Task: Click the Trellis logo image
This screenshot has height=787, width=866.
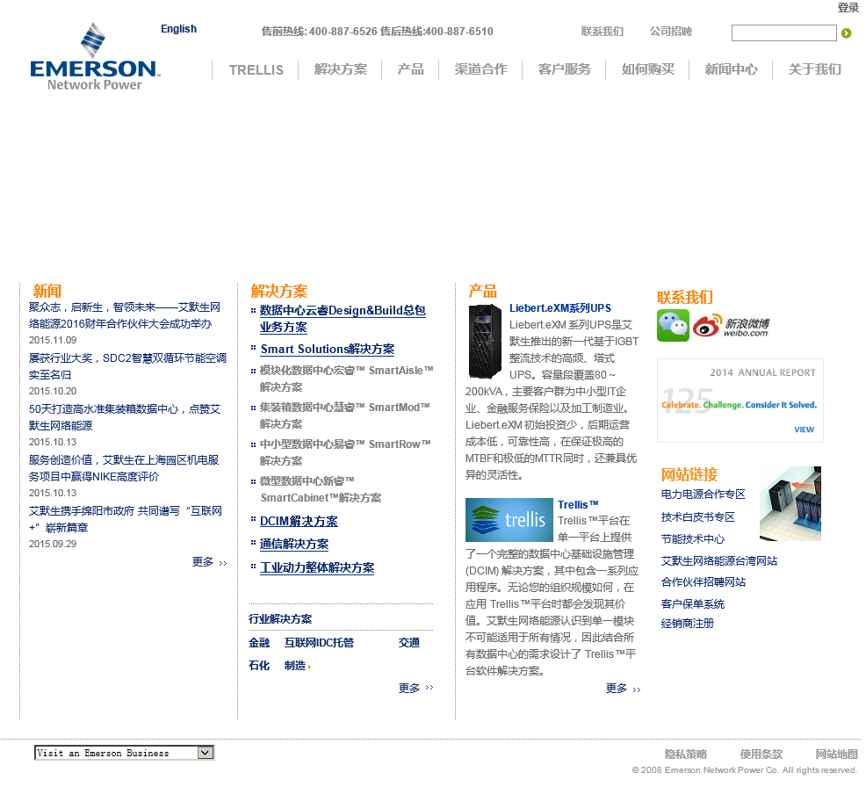Action: coord(509,520)
